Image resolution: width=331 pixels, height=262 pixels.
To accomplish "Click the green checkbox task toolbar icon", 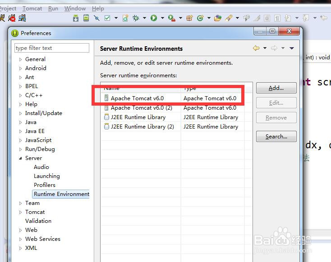I will [x=107, y=18].
